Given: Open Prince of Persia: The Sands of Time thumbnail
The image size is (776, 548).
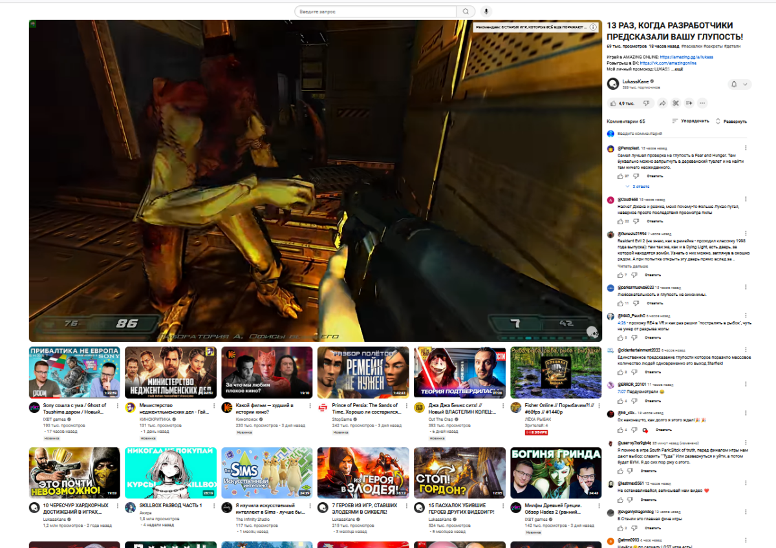Looking at the screenshot, I should click(363, 372).
